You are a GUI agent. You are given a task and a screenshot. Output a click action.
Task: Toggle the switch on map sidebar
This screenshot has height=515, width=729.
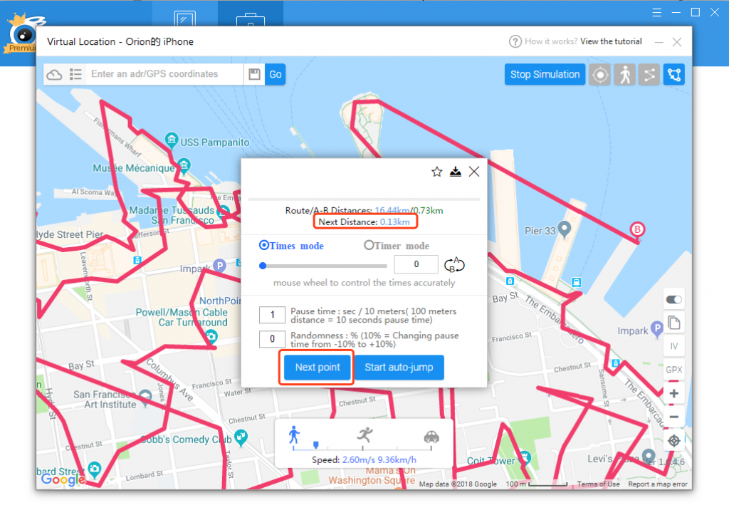(x=673, y=299)
